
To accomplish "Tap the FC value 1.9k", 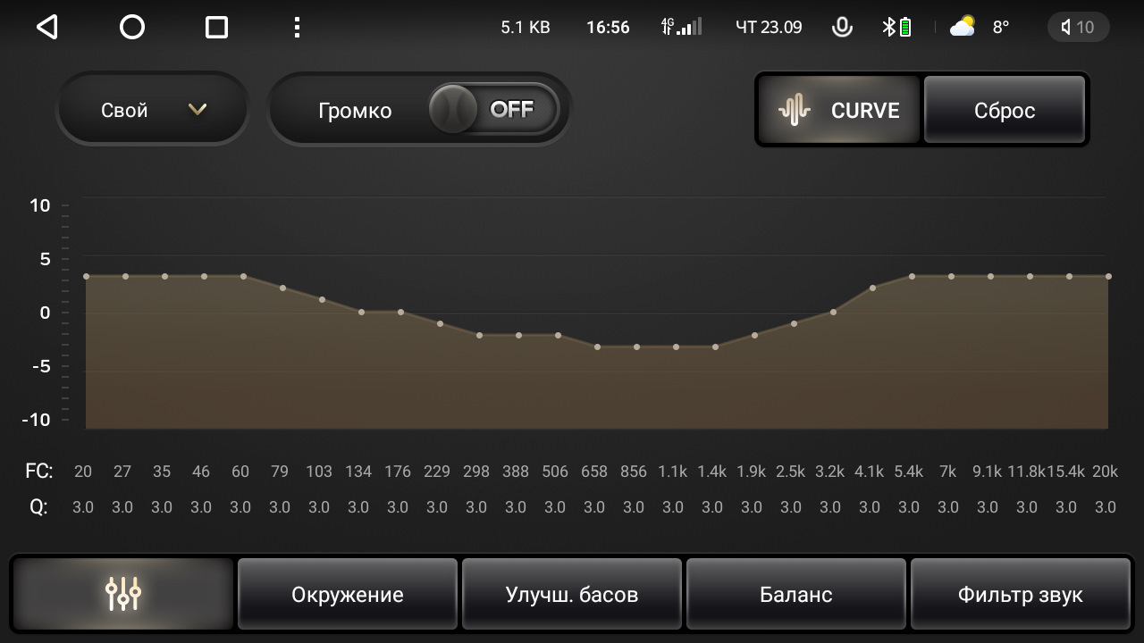I will pos(752,472).
